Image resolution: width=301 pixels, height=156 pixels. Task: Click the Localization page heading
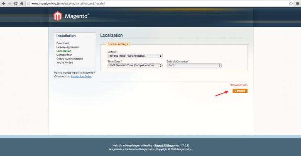[x=111, y=35]
